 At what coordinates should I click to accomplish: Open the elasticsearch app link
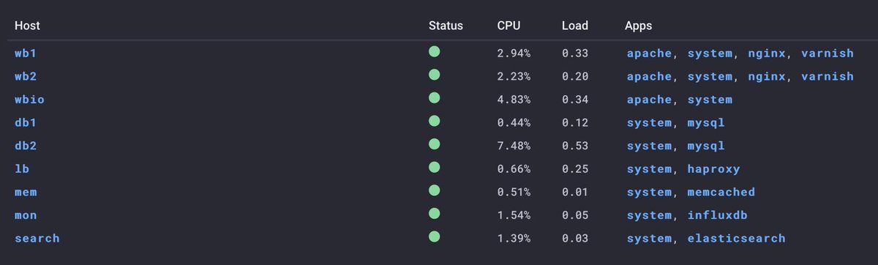(736, 239)
